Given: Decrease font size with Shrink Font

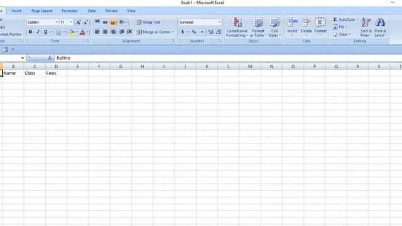Looking at the screenshot, I should [86, 23].
